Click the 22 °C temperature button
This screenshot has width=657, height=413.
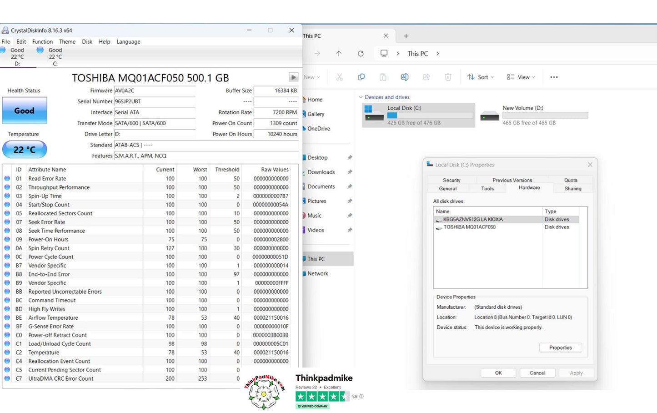point(25,150)
